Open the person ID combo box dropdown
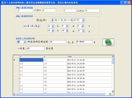Screen dimensions: 132x98 [25, 42]
